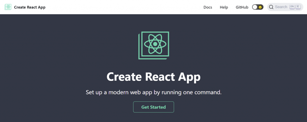This screenshot has height=122, width=307.
Task: Toggle dark and light color mode
Action: coord(258,7)
